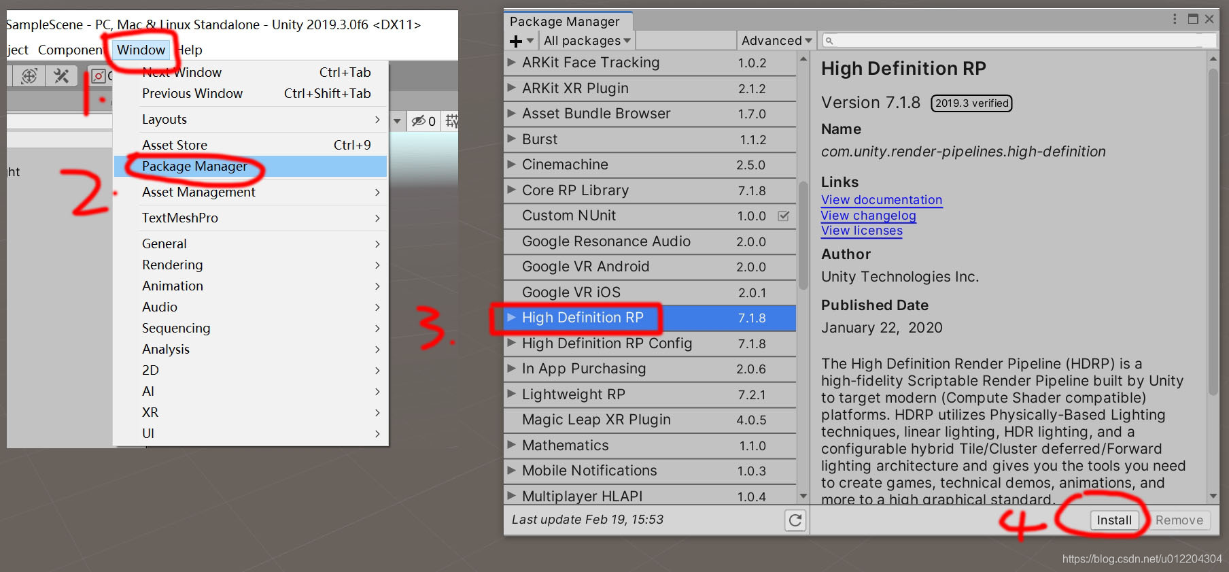Viewport: 1229px width, 572px height.
Task: Click the Remove package button
Action: pos(1179,520)
